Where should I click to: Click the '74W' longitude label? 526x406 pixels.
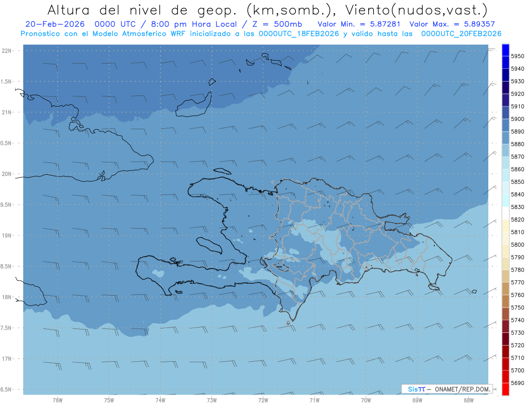160,400
